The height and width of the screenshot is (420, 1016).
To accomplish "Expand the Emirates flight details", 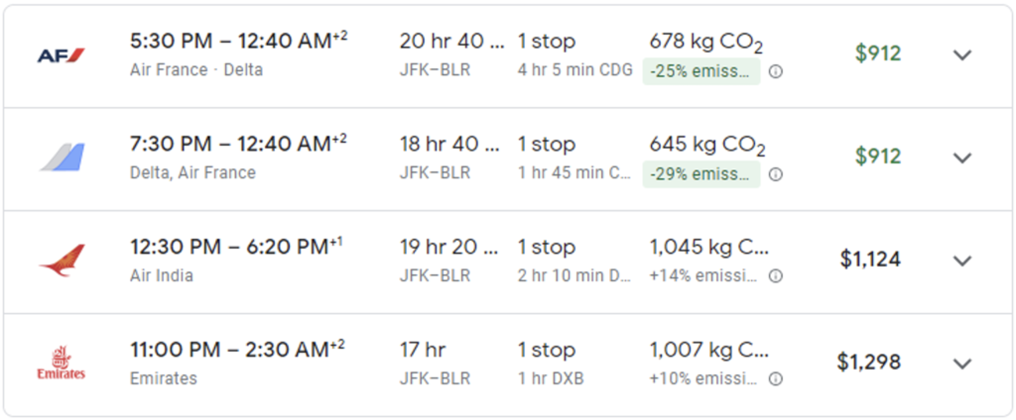I will (x=961, y=363).
